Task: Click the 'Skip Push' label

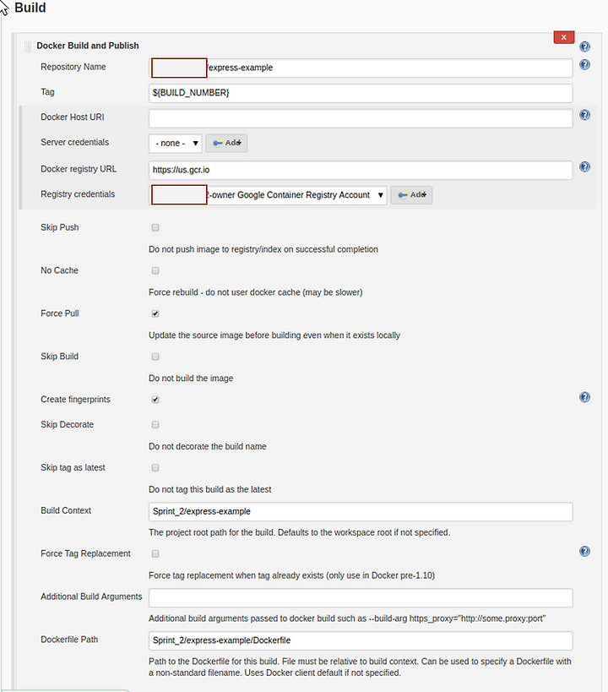Action: pos(60,227)
